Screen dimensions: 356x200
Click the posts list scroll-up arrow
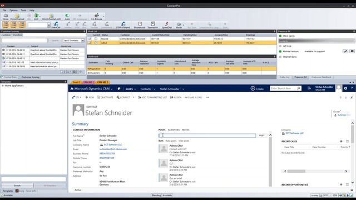[x=270, y=135]
